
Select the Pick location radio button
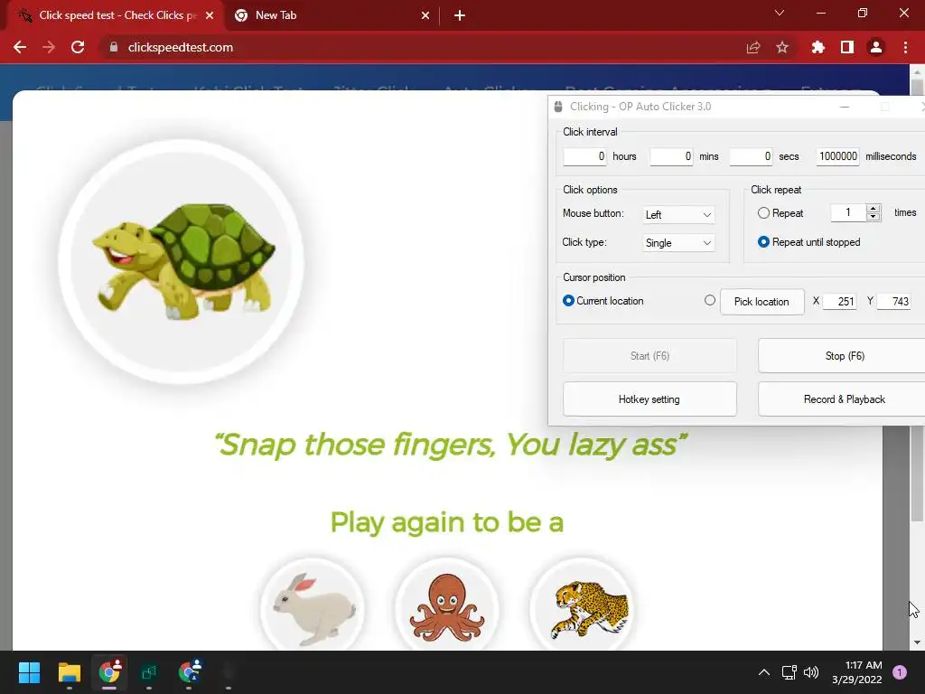(x=710, y=300)
